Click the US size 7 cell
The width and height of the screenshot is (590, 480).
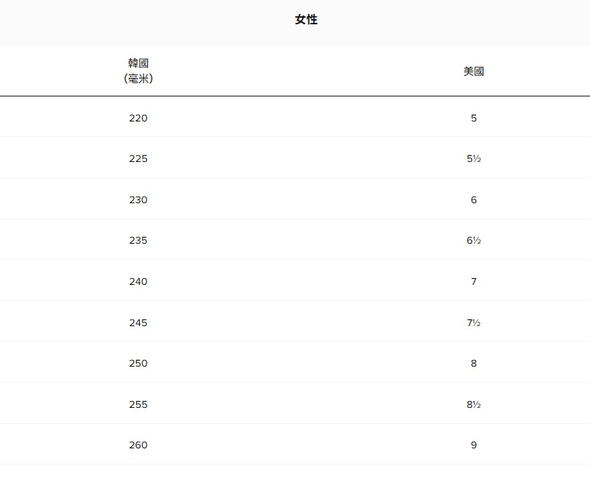[x=474, y=281]
